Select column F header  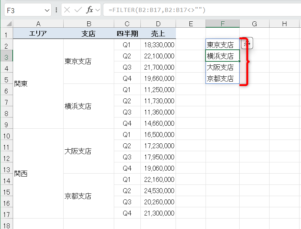tap(222, 23)
